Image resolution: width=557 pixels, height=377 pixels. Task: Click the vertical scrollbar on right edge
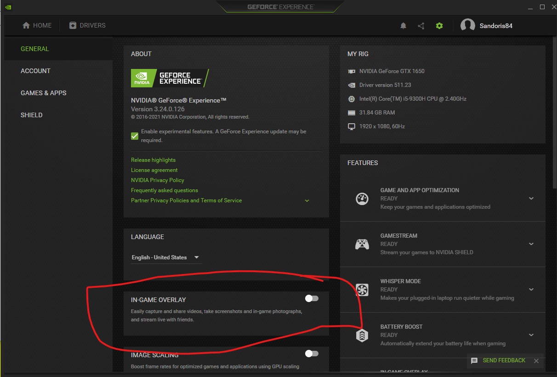pyautogui.click(x=553, y=115)
